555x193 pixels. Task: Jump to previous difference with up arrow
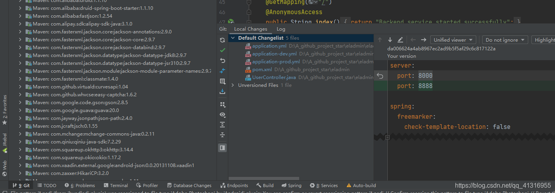[x=380, y=40]
